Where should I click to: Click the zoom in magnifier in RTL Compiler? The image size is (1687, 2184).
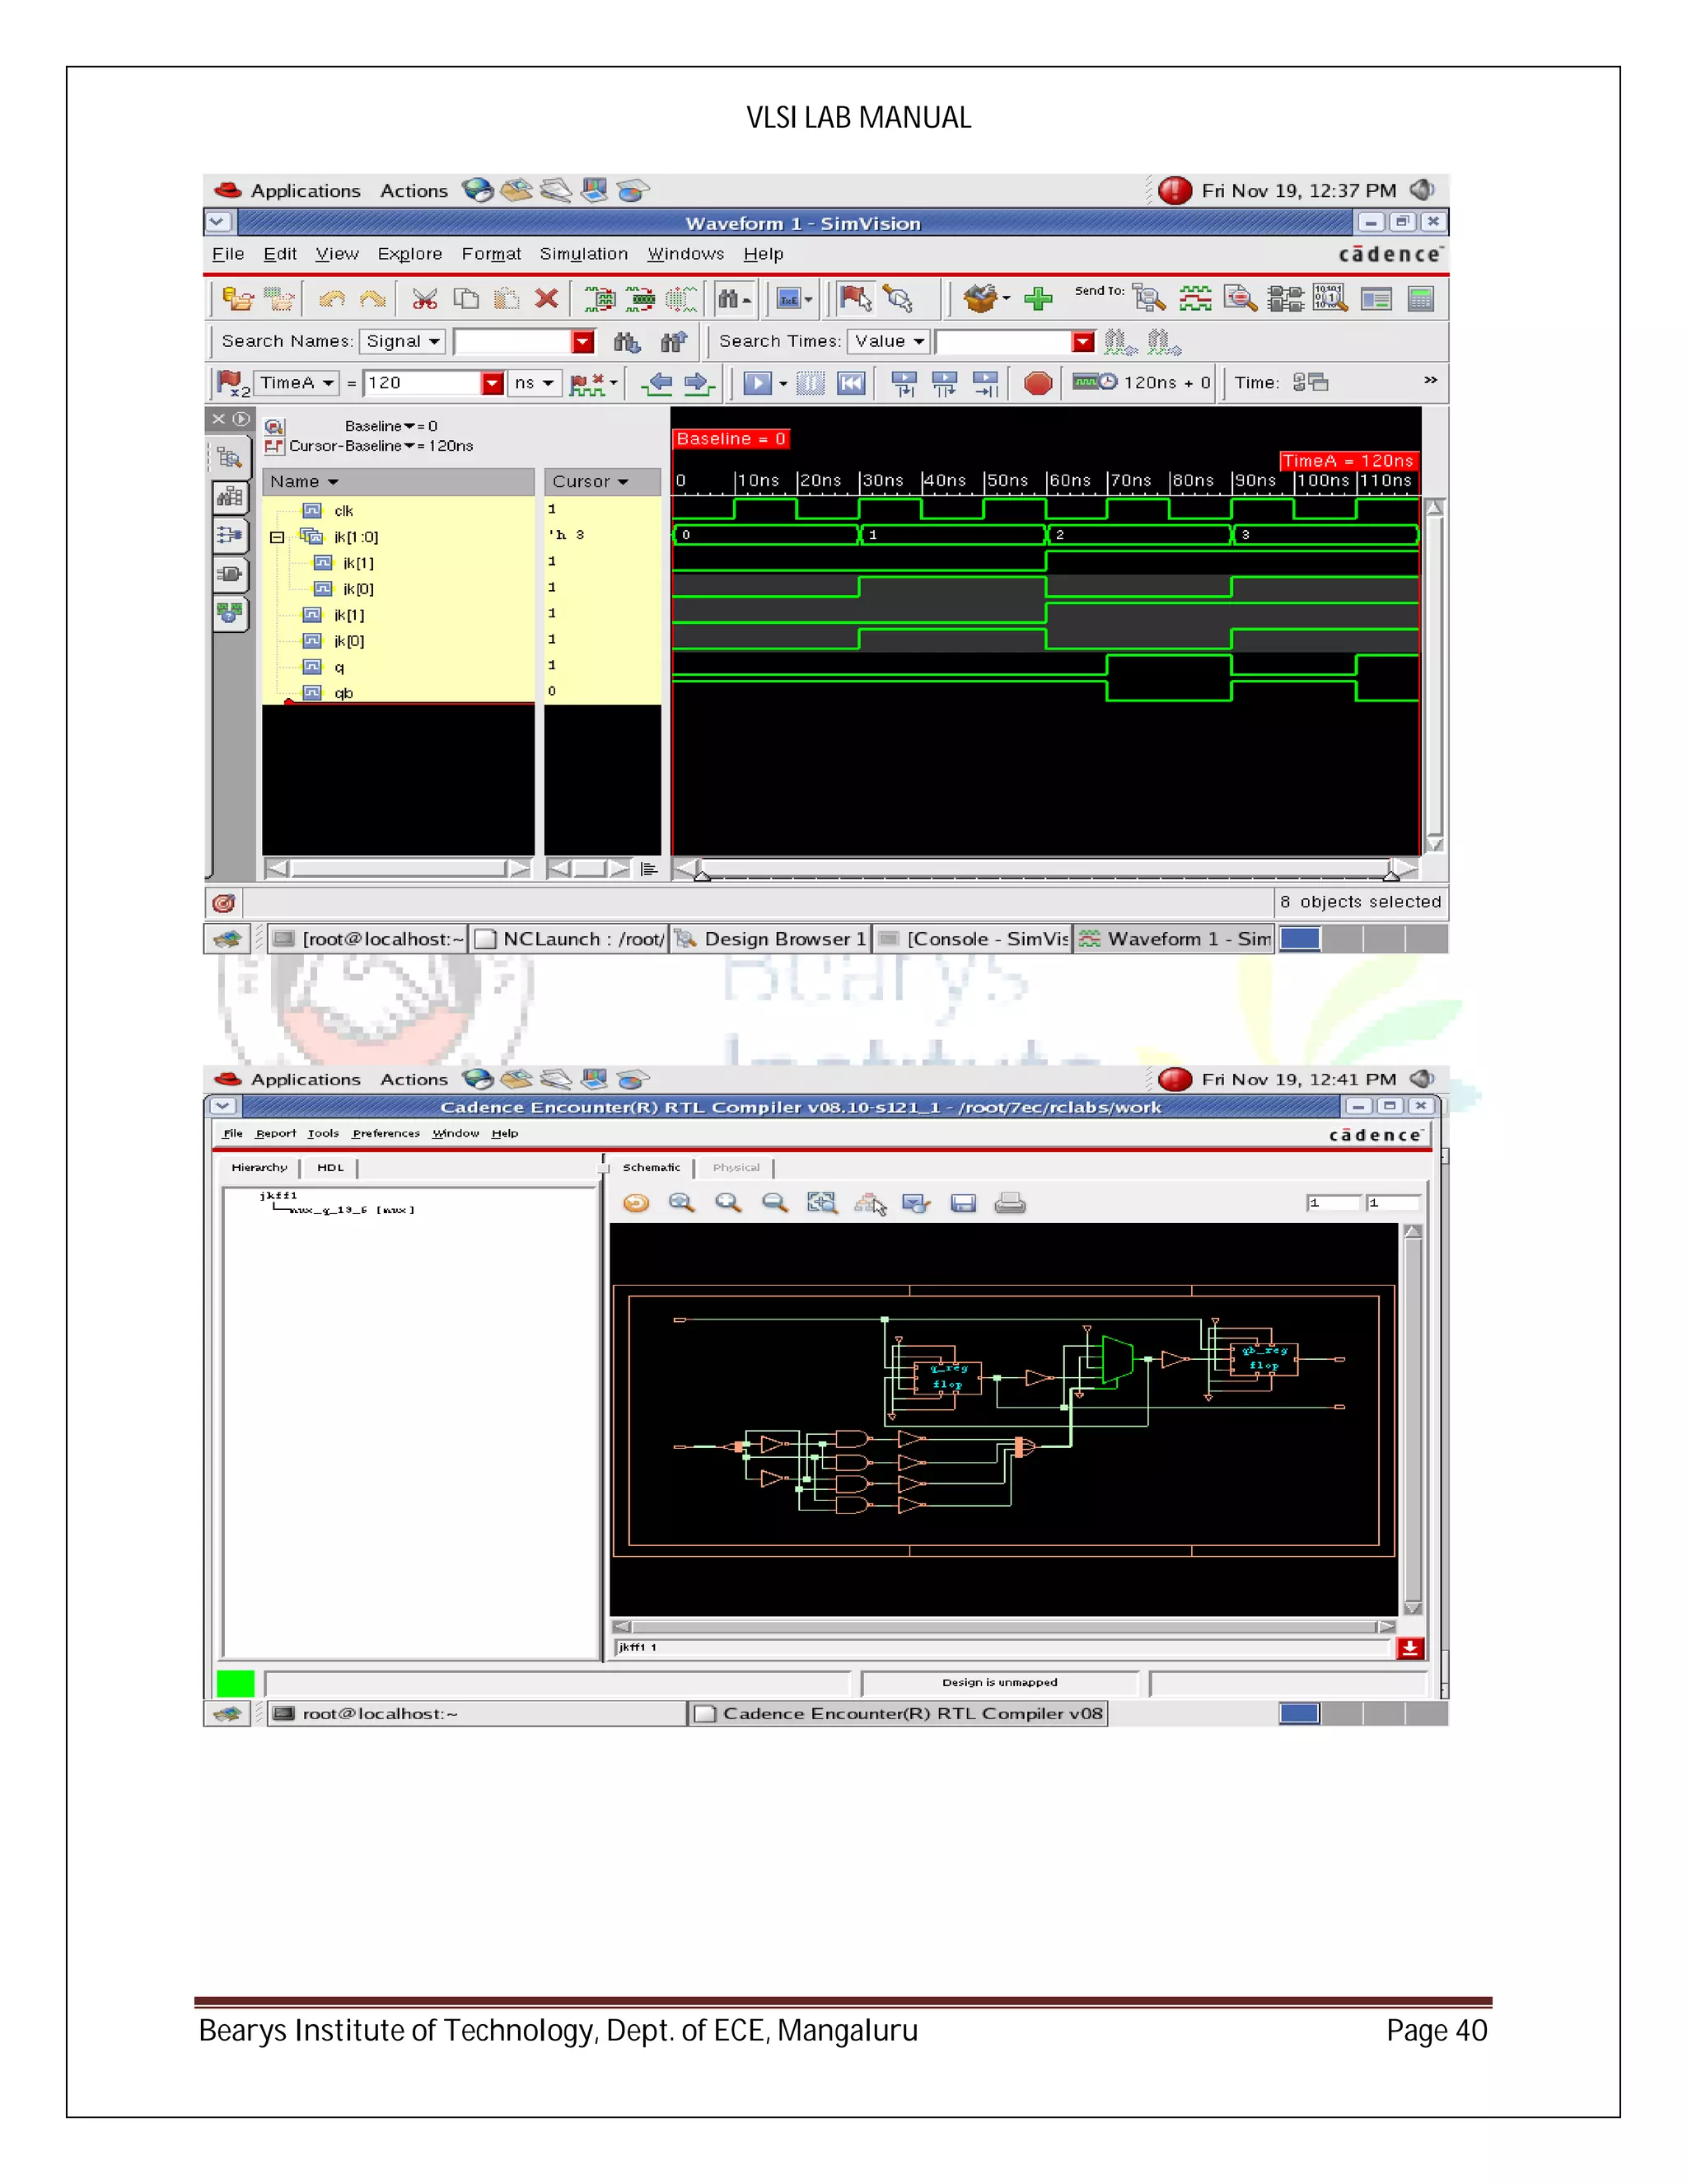click(x=728, y=1203)
